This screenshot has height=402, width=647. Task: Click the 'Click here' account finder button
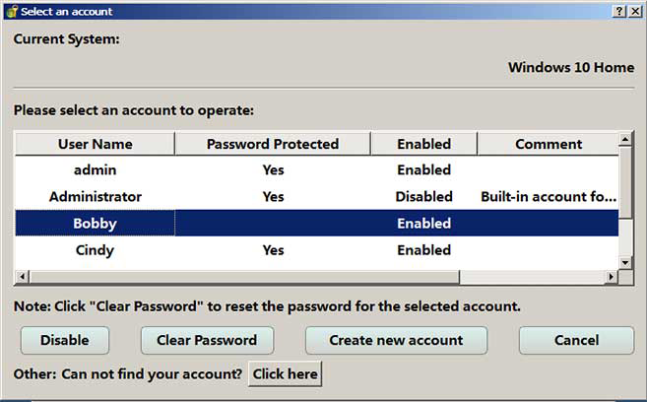pyautogui.click(x=285, y=374)
